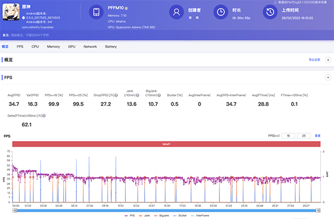Collapse the overview panel arrow button
The height and width of the screenshot is (219, 334).
tap(328, 60)
